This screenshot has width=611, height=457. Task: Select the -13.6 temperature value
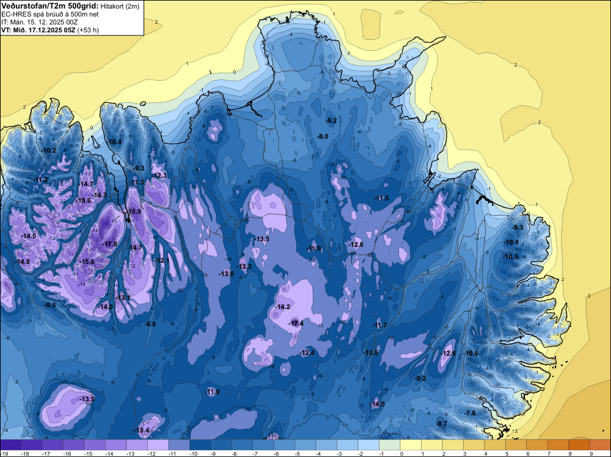point(227,274)
